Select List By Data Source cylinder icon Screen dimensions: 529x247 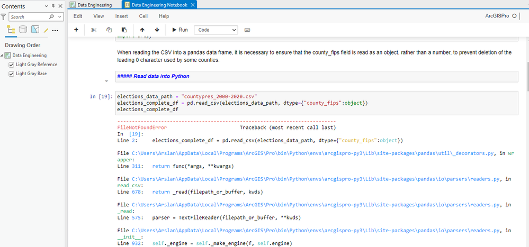23,30
